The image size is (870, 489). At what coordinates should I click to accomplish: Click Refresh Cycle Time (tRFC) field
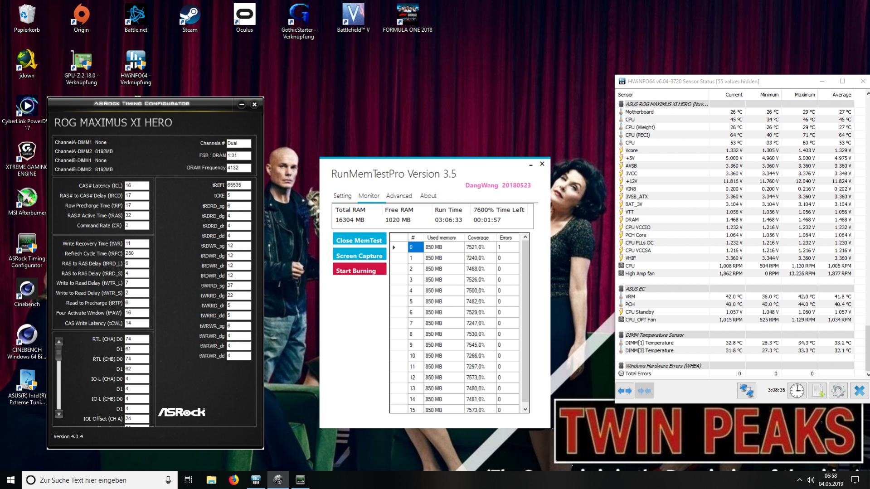[x=136, y=253]
